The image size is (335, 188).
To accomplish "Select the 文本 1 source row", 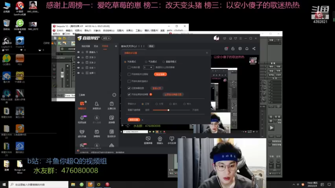I will click(98, 68).
